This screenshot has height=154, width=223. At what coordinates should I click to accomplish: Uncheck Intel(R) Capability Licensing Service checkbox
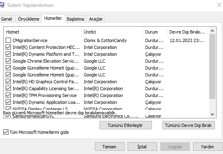click(8, 89)
